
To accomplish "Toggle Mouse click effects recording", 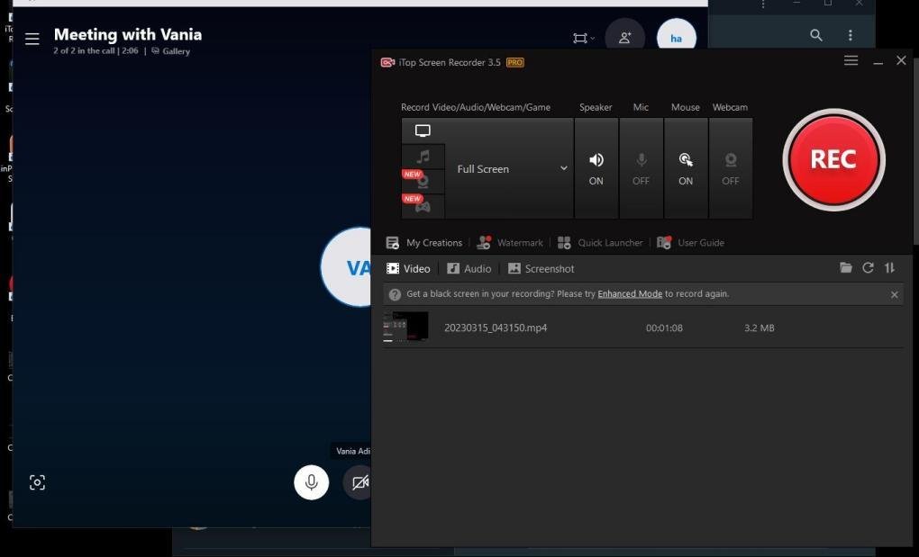I will coord(686,168).
